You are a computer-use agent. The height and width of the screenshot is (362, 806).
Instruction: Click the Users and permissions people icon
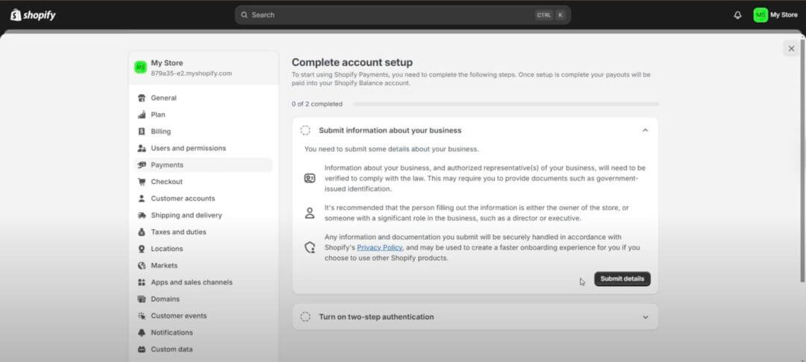pyautogui.click(x=142, y=148)
